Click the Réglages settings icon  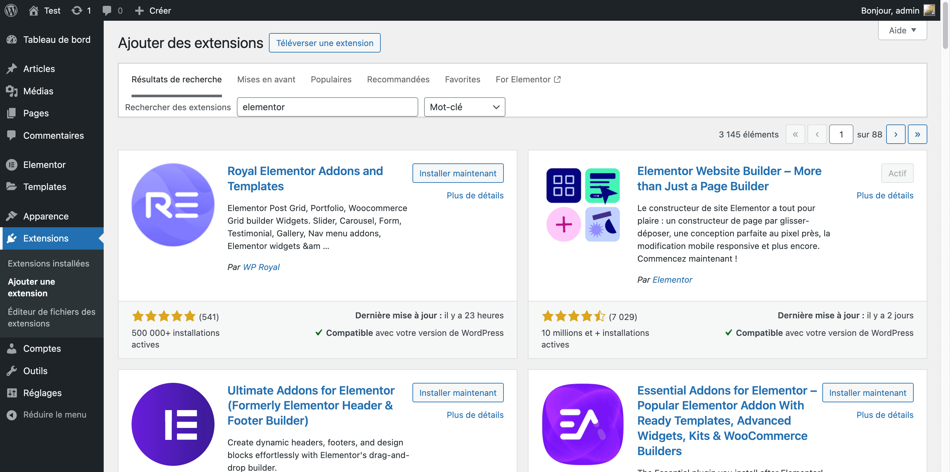12,393
